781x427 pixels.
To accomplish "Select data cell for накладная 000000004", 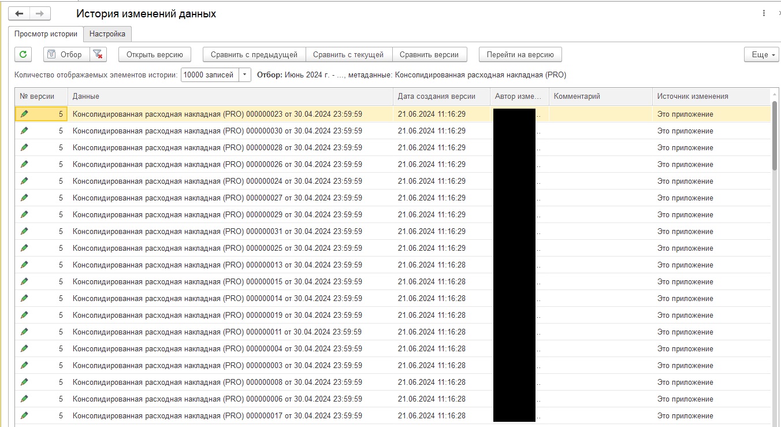I will (x=230, y=348).
